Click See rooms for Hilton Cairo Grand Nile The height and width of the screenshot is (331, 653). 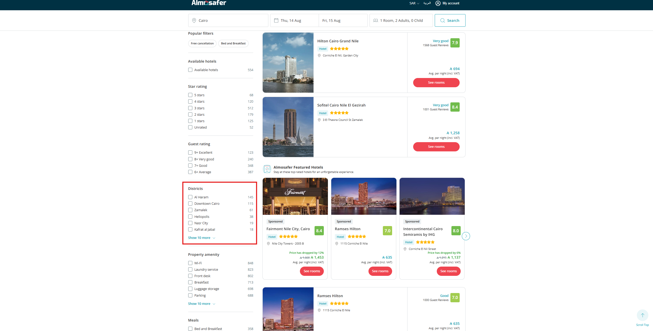point(436,83)
